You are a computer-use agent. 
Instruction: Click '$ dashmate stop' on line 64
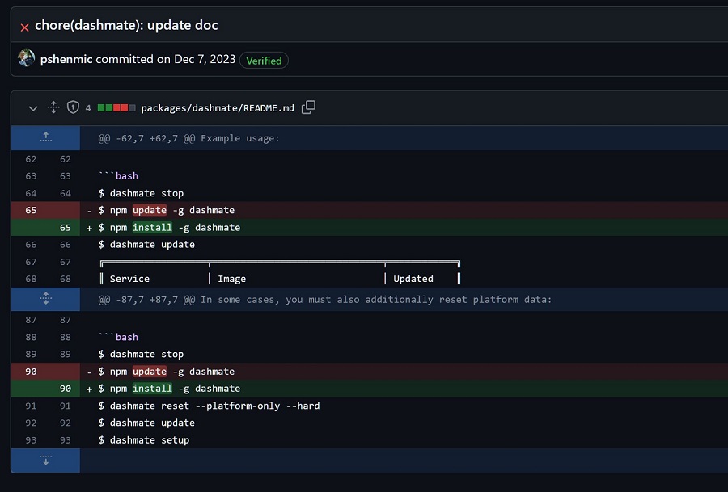click(141, 193)
